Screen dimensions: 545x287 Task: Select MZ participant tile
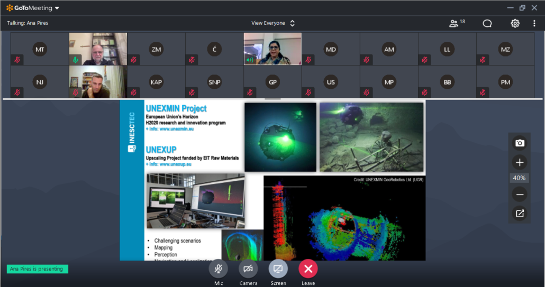click(x=505, y=49)
